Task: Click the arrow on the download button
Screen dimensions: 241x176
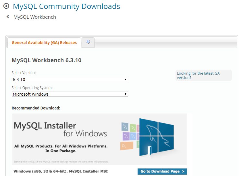Action: click(x=184, y=171)
